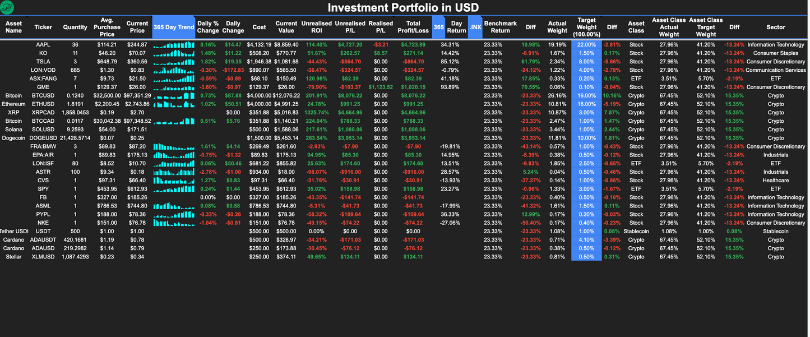Select AAPL's 22.00% target weight cell

tap(586, 44)
